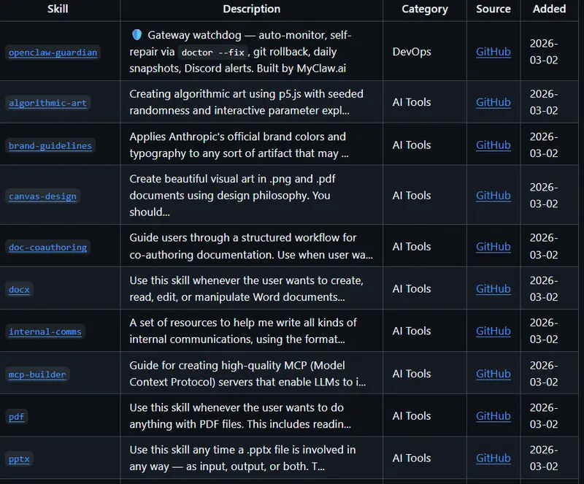Follow the GitHub link in canvas-design row
This screenshot has height=484, width=584.
coord(493,195)
